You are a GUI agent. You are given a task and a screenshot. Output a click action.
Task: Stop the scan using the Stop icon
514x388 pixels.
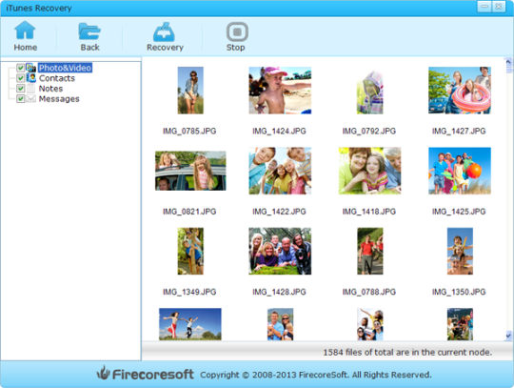click(x=237, y=31)
